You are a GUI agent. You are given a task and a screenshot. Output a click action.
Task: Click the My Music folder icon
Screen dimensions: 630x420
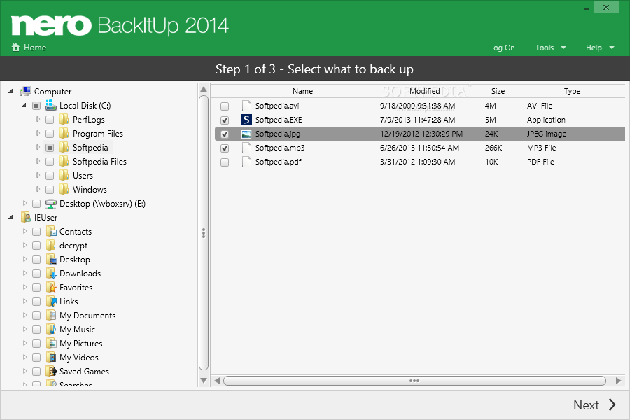(51, 330)
